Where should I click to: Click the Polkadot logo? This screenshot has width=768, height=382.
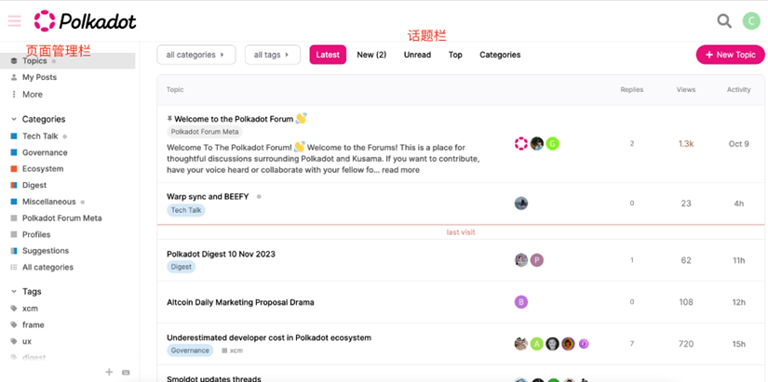pyautogui.click(x=86, y=21)
